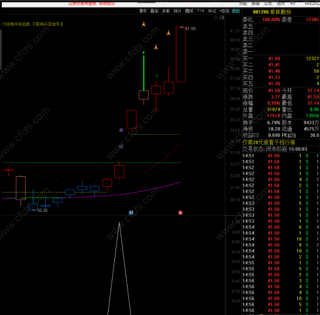
Task: Select the 14:56 tick row with volume 10
Action: click(x=281, y=299)
